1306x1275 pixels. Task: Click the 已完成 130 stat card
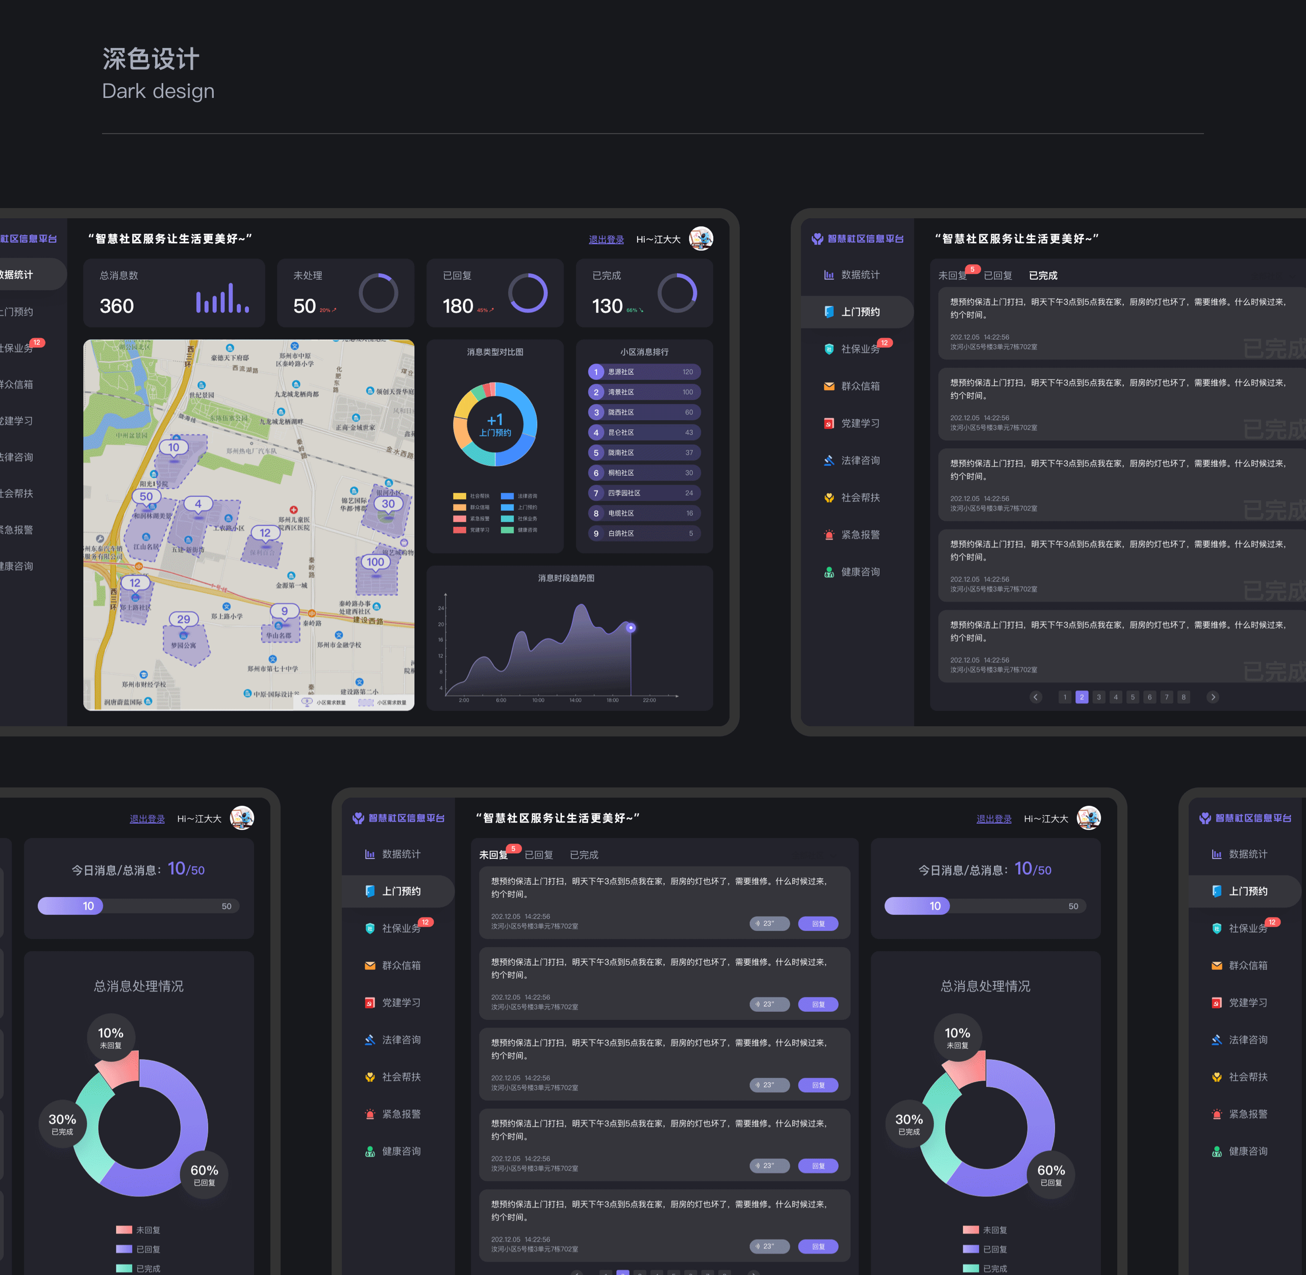pos(644,293)
